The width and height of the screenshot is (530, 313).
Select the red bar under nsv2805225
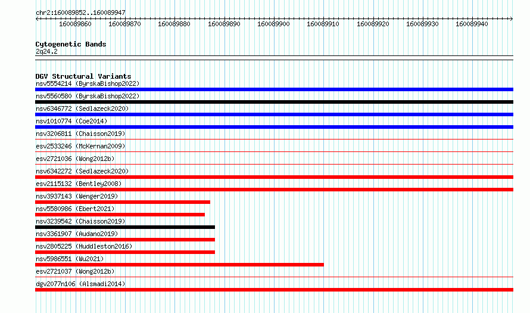(x=125, y=252)
